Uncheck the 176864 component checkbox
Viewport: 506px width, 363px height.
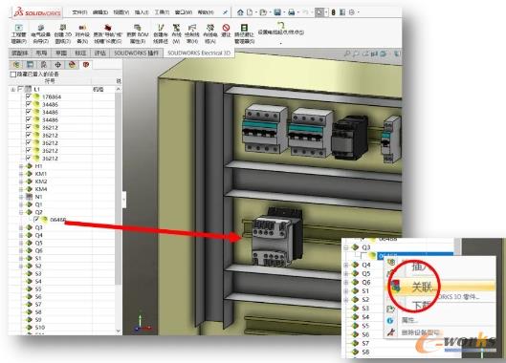(29, 96)
